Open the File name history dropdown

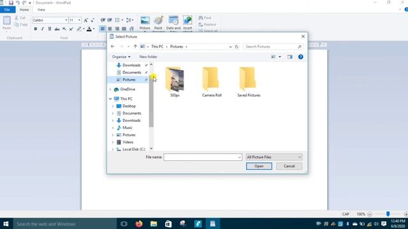click(x=240, y=157)
